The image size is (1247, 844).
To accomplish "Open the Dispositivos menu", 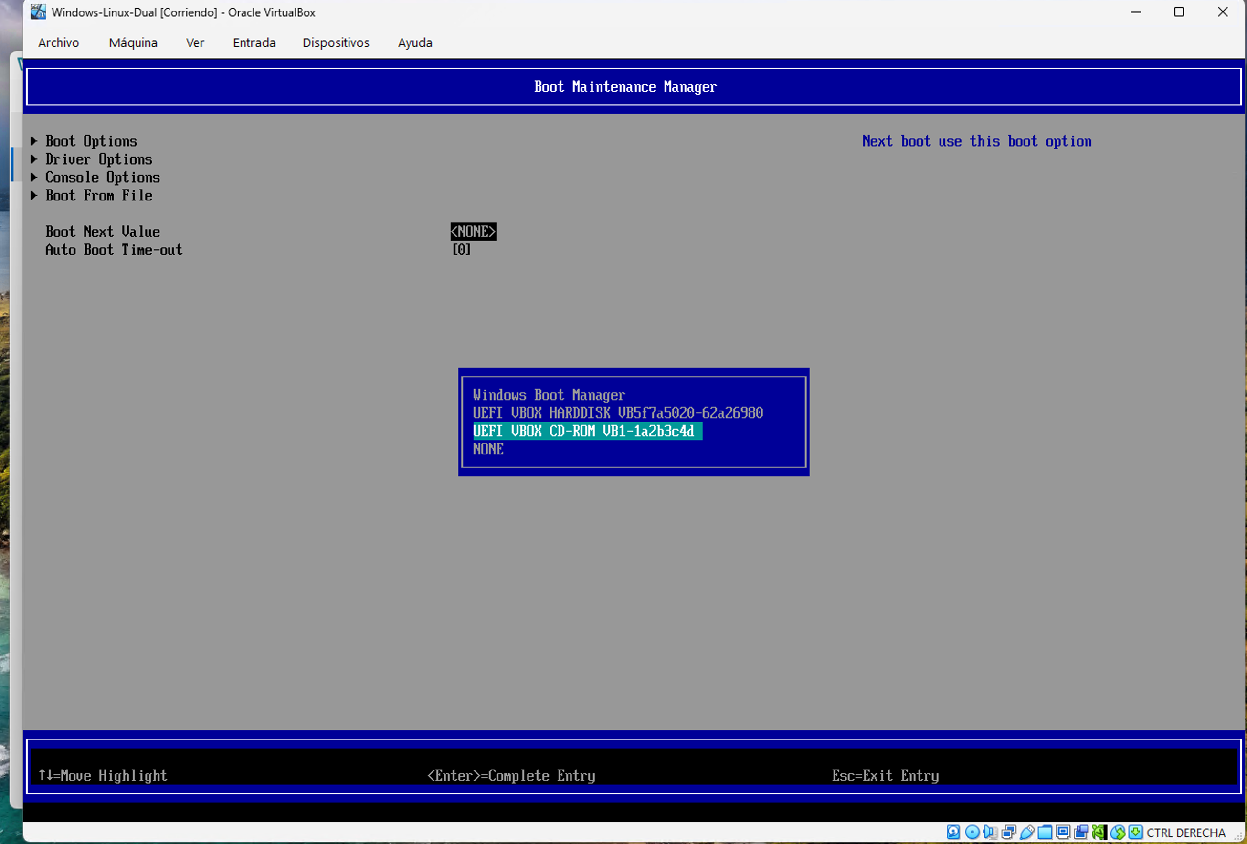I will coord(336,42).
